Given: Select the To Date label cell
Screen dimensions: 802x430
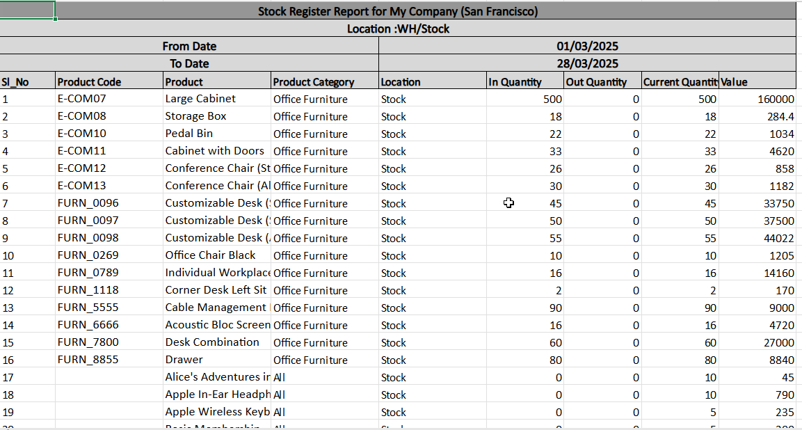Looking at the screenshot, I should click(x=189, y=63).
